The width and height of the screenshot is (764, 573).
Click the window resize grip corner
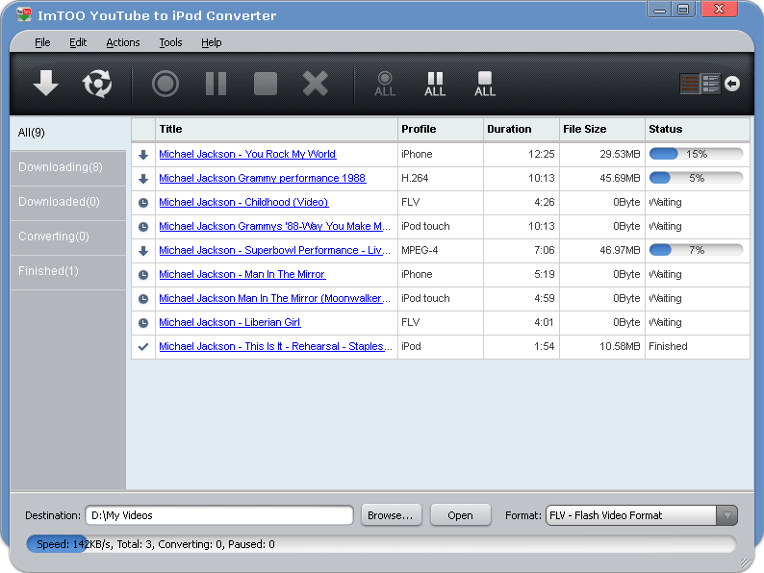click(x=746, y=562)
